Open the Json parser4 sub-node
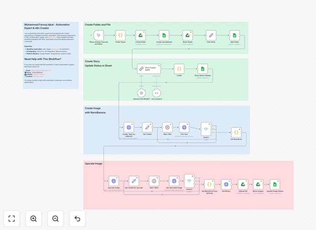Viewport: 316px width, 230px height. (x=157, y=93)
